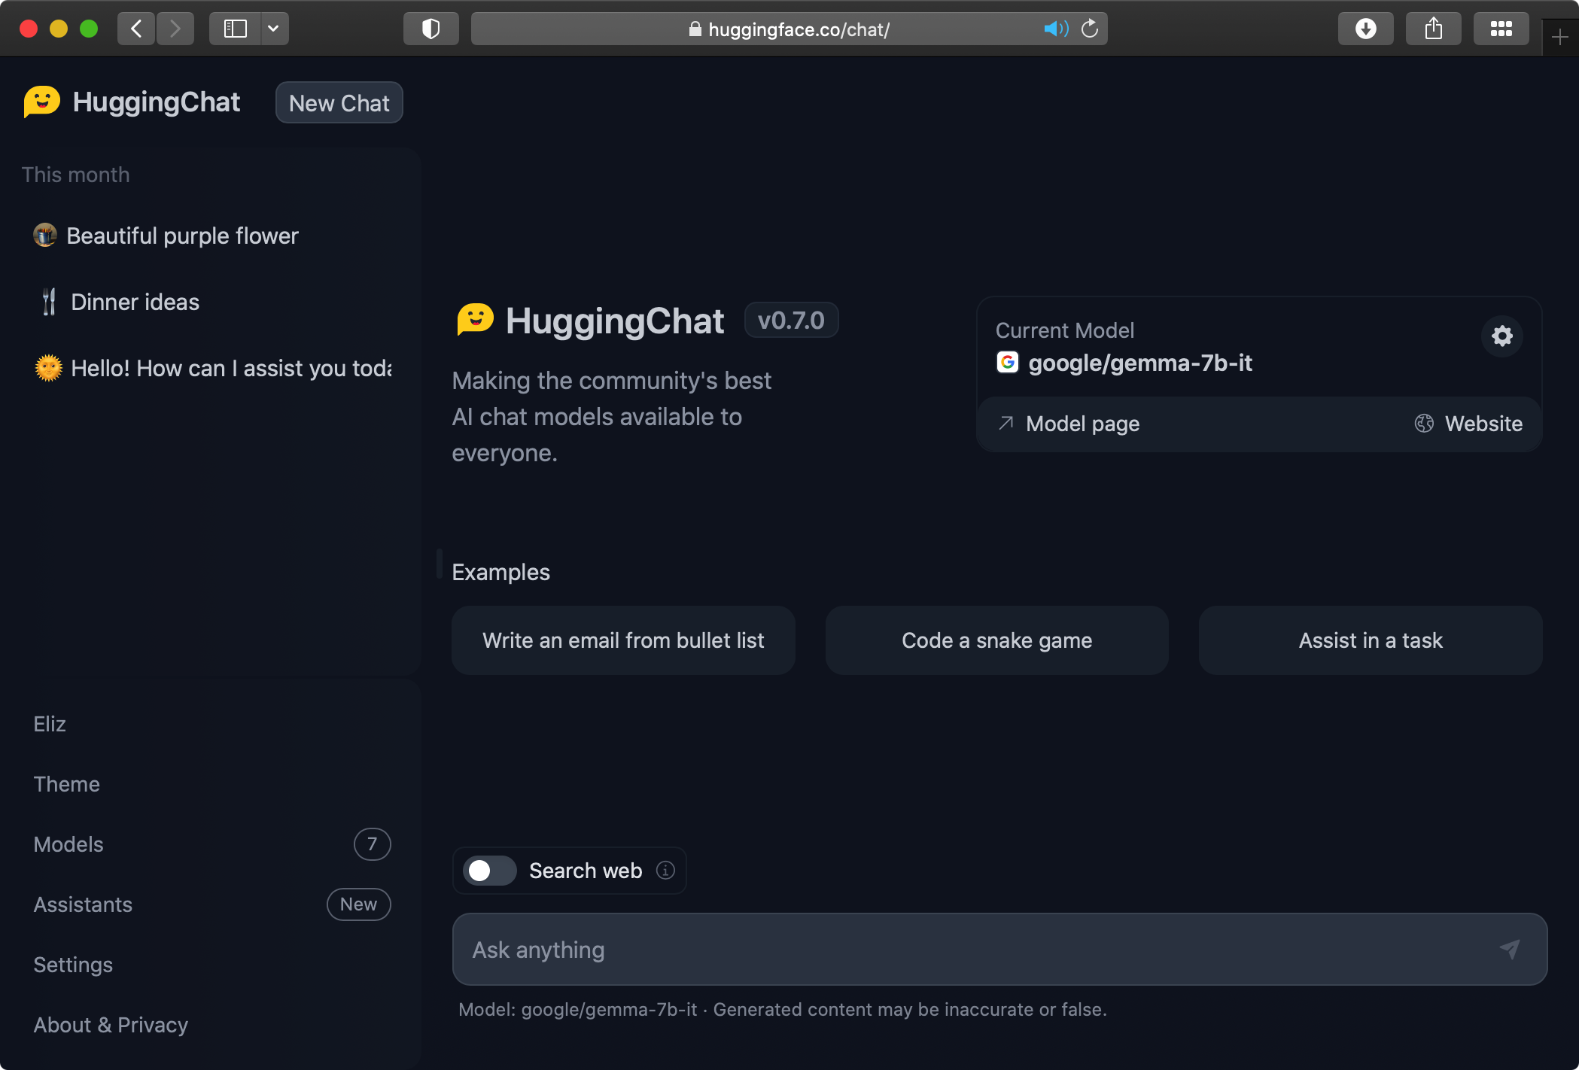This screenshot has width=1579, height=1070.
Task: Click the Search web info icon
Action: click(x=665, y=870)
